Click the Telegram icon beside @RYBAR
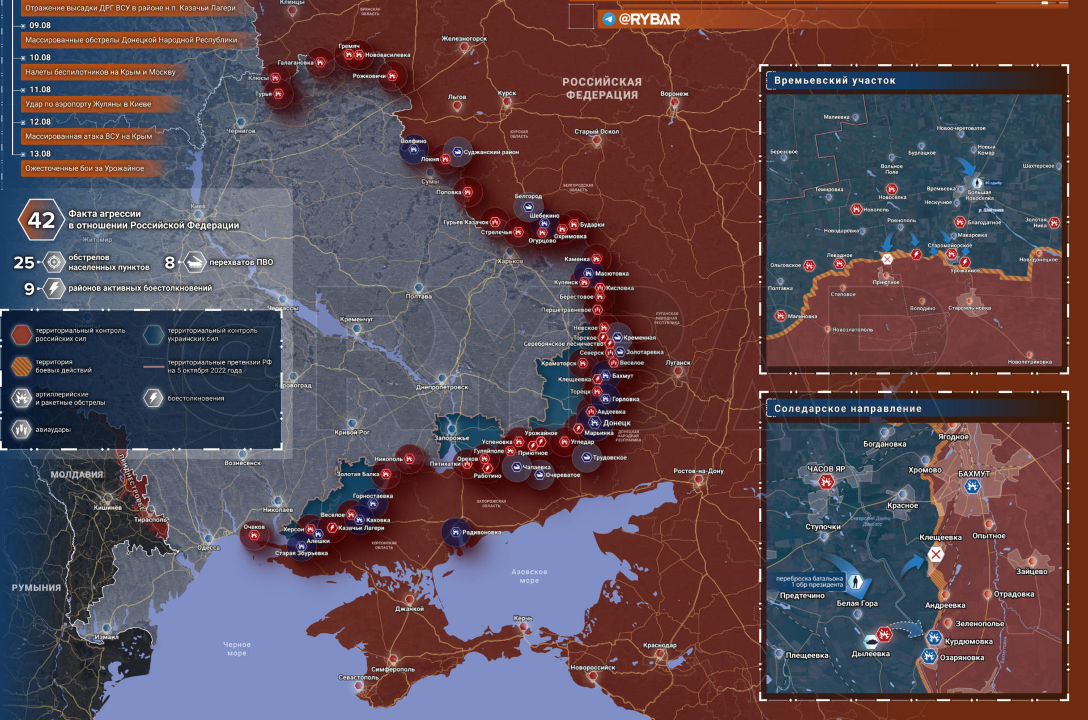This screenshot has height=720, width=1088. pos(609,19)
